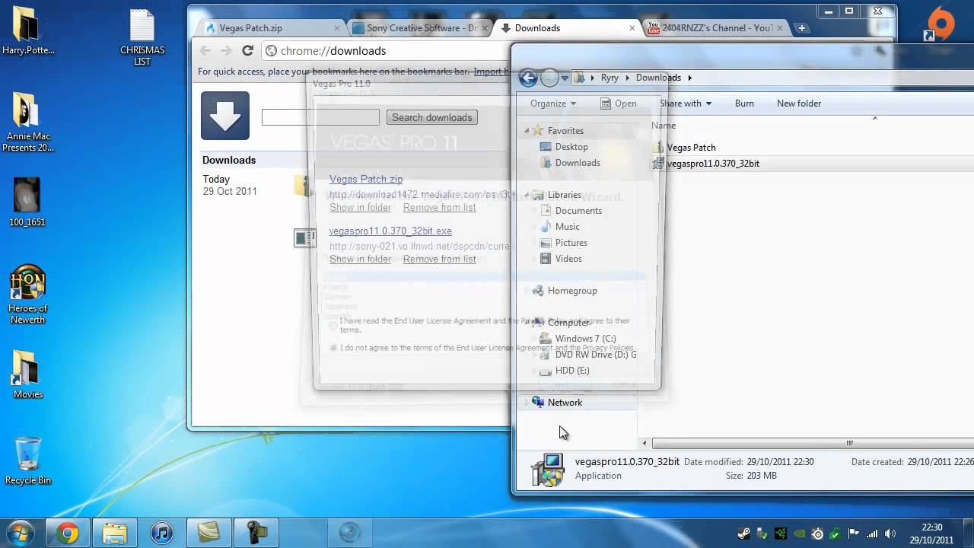Open Windows Explorer from the taskbar
Screen dimensions: 974x548
point(114,533)
